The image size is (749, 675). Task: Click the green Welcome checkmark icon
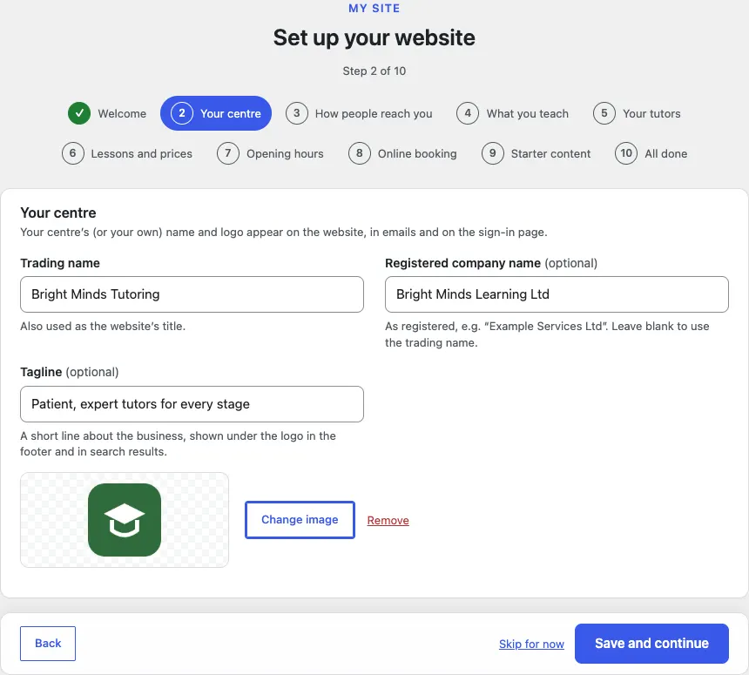(79, 113)
